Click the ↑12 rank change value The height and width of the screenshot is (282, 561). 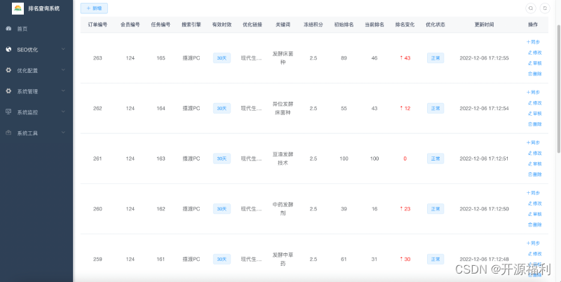[405, 109]
